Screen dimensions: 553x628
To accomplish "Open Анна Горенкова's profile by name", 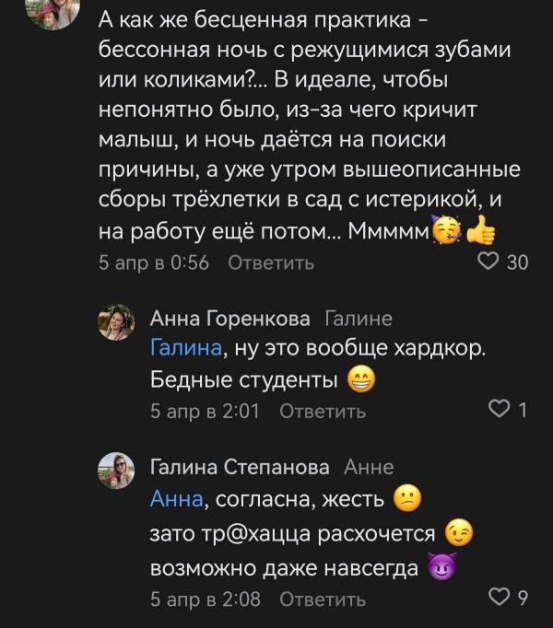I will click(x=229, y=320).
